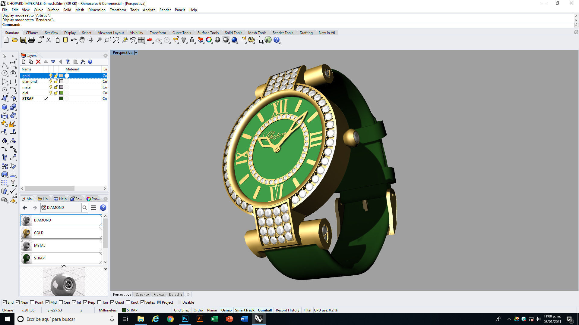Open Materials panel gear options menu
579x325 pixels.
coord(105,199)
